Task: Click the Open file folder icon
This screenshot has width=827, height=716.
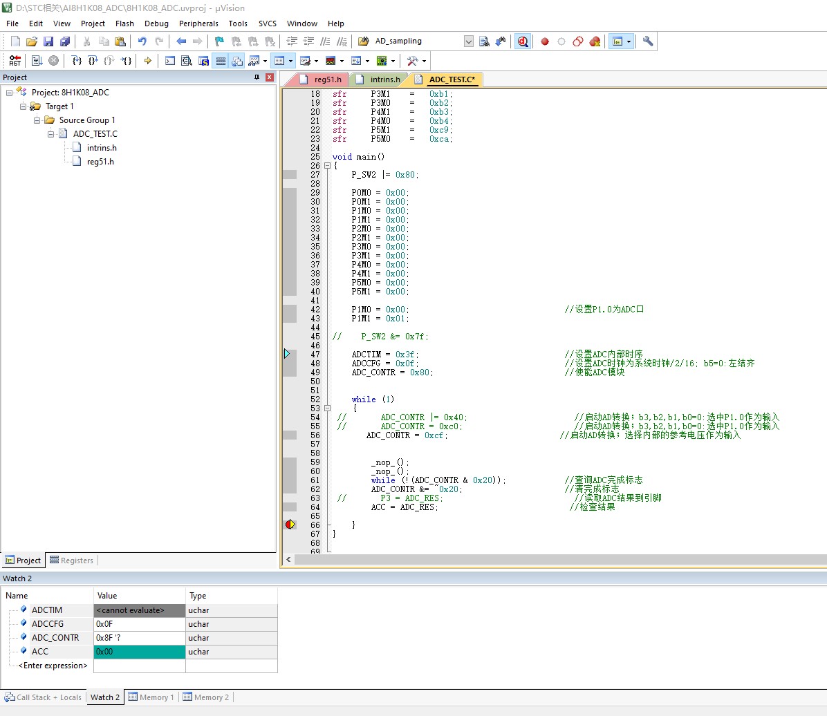Action: click(x=32, y=41)
